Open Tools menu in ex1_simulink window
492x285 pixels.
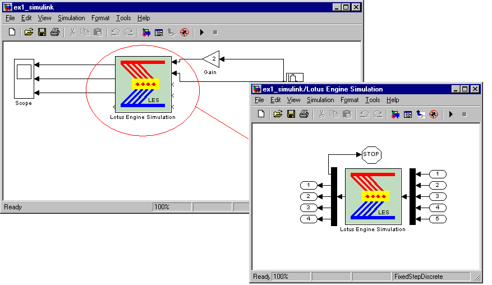pos(123,18)
